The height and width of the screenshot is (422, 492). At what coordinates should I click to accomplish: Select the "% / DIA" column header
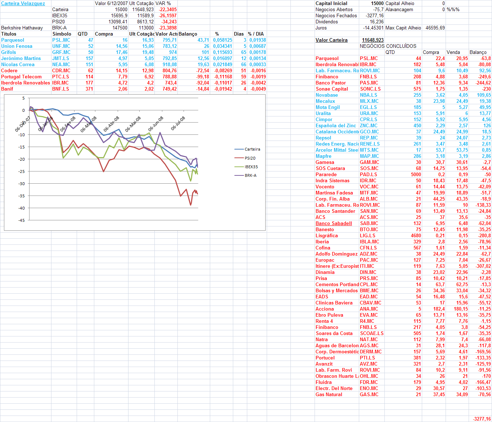pyautogui.click(x=256, y=34)
